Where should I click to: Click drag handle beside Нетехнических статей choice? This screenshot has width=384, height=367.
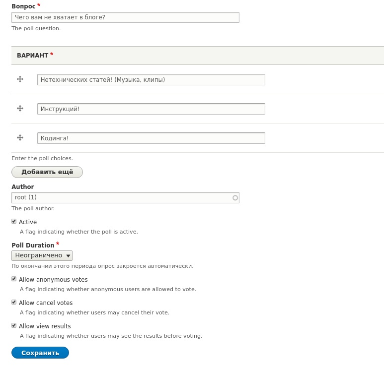(x=20, y=79)
